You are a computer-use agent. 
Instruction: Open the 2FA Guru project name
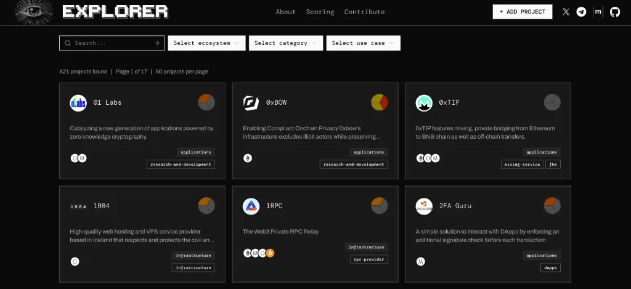[455, 206]
